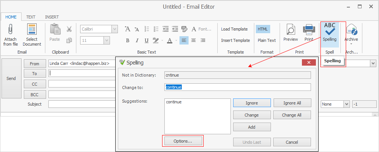Open Select Document in Email group

[32, 35]
